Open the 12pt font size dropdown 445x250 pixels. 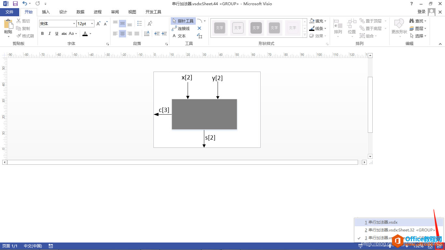pyautogui.click(x=92, y=23)
